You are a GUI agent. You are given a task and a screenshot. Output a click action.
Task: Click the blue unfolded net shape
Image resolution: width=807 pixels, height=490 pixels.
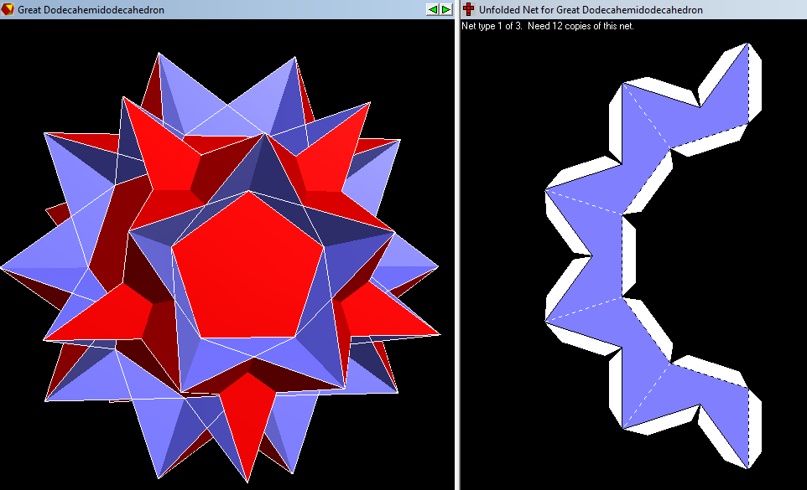pyautogui.click(x=607, y=257)
